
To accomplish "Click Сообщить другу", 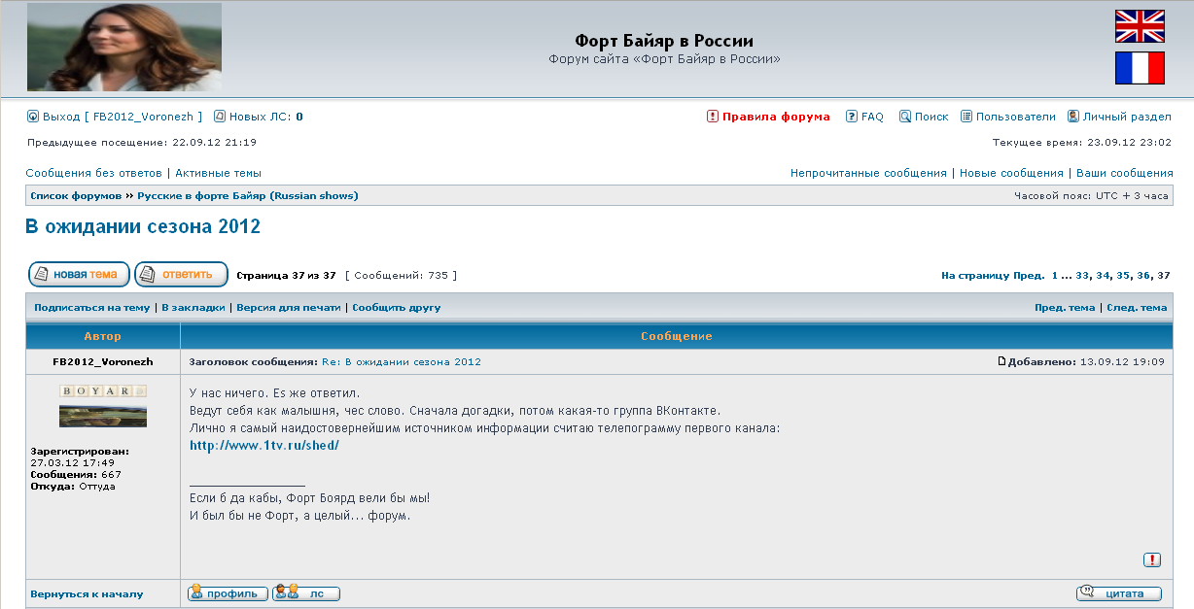I will 397,308.
